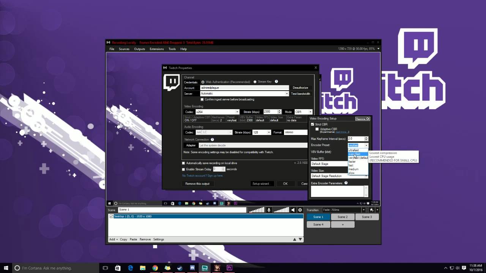Screen dimensions: 486x273
Task: Click the Extra Encoder Parameters help icon
Action: tap(346, 183)
